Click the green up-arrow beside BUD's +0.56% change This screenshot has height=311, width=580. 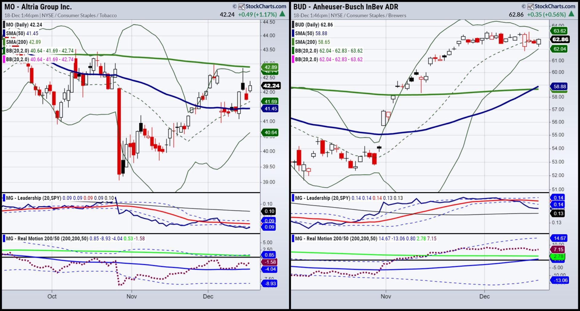click(x=571, y=14)
